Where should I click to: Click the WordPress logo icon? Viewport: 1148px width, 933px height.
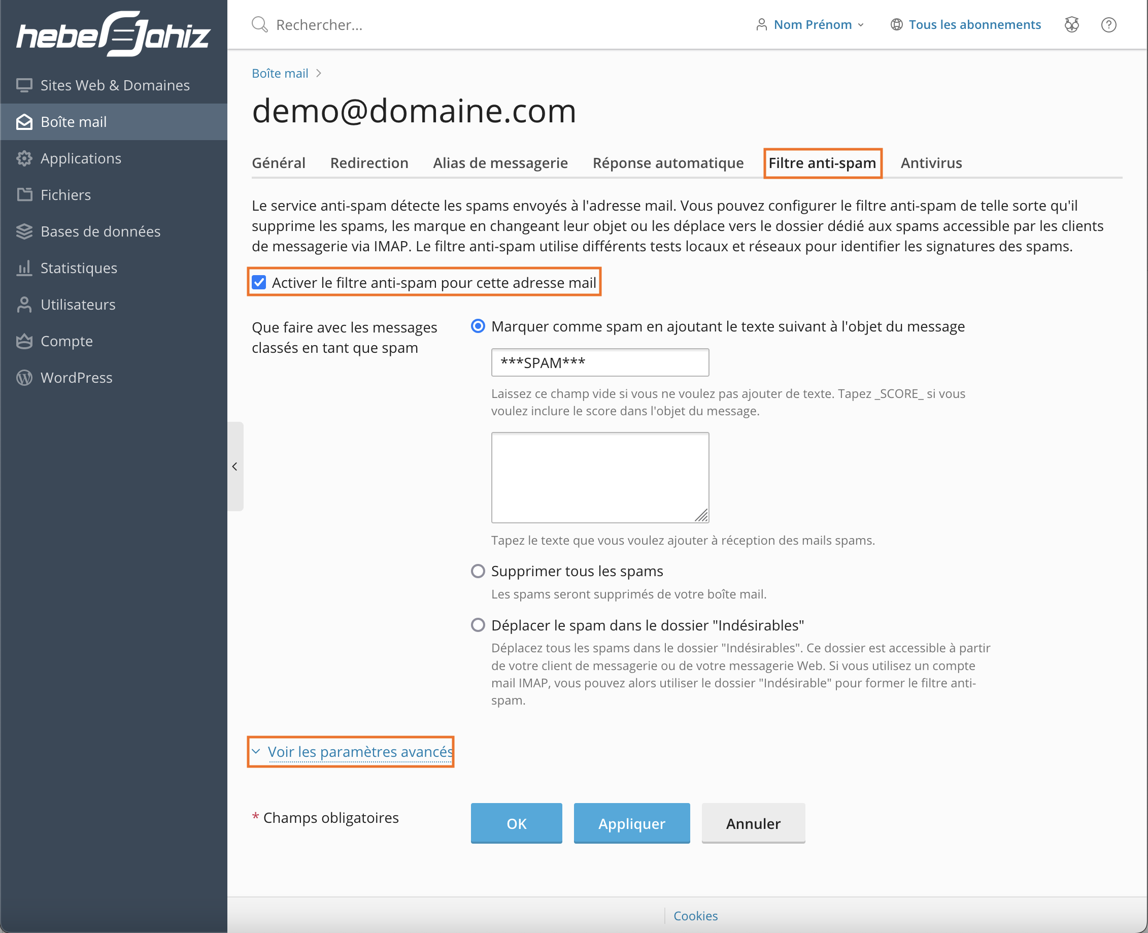[x=24, y=377]
